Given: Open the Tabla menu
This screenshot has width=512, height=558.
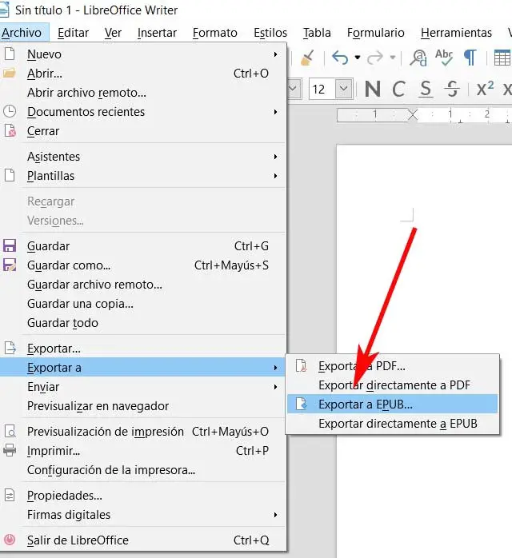Looking at the screenshot, I should pos(317,33).
